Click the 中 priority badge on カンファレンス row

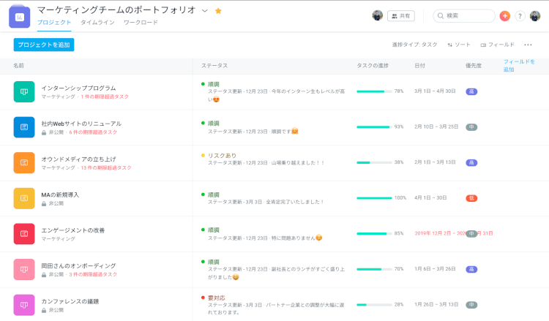pyautogui.click(x=471, y=305)
